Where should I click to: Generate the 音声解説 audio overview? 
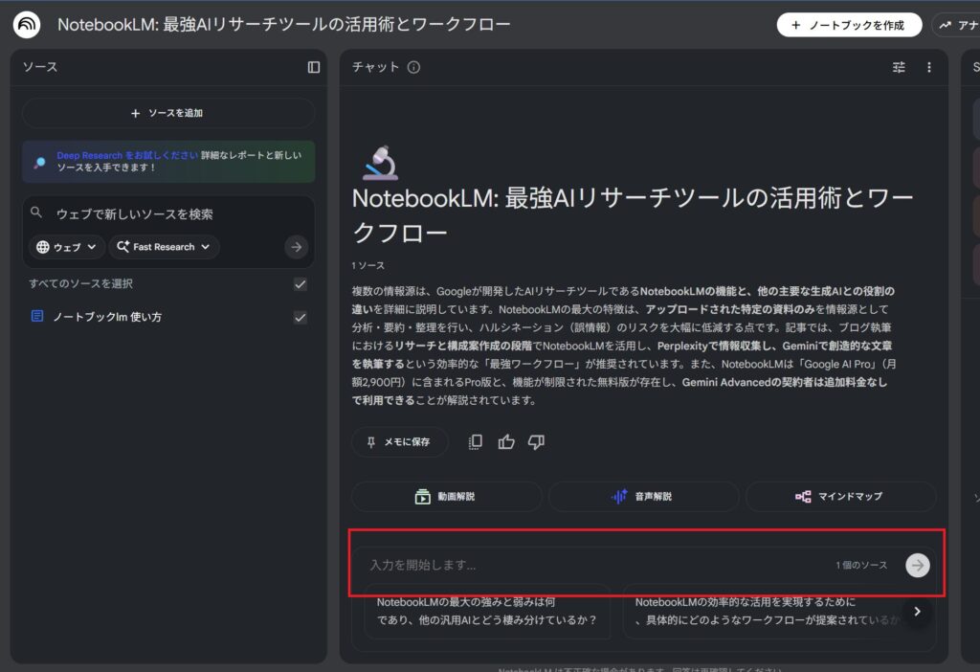click(x=643, y=497)
